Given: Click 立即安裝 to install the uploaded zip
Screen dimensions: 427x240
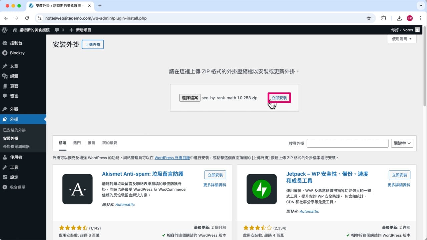Looking at the screenshot, I should (279, 98).
